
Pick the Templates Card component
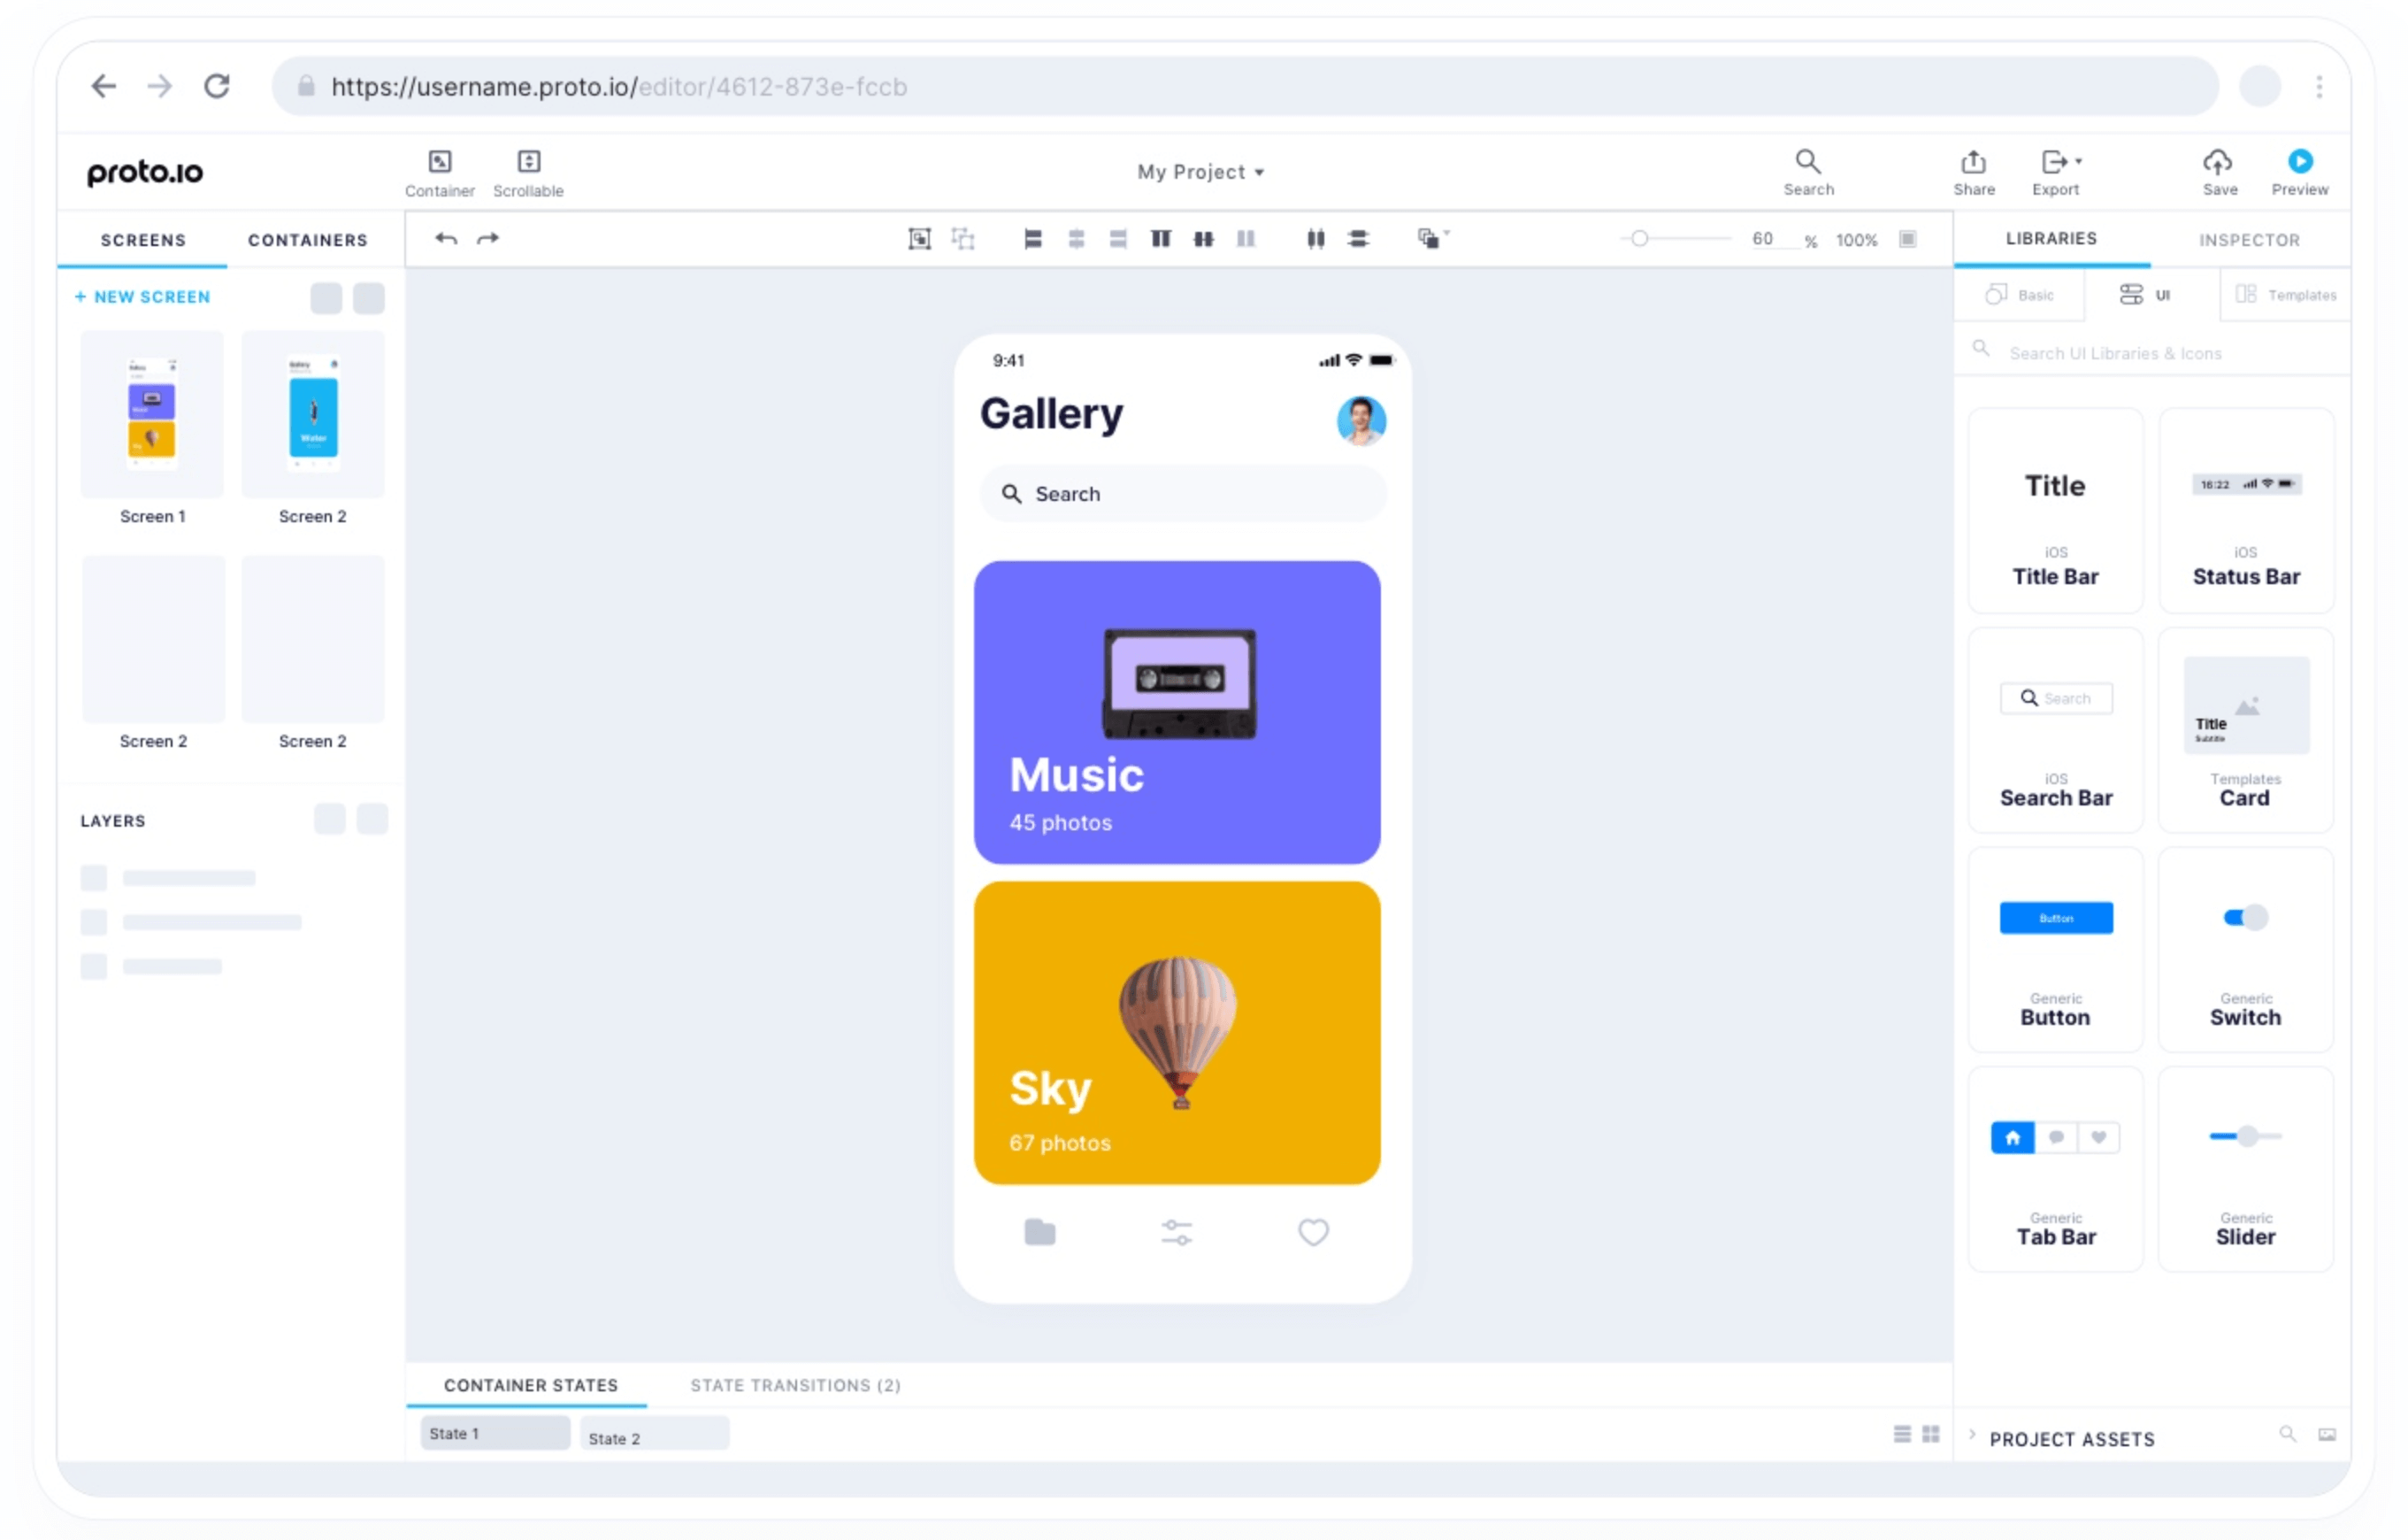2246,730
